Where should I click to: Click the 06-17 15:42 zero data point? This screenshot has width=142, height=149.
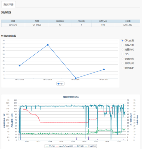(x=76, y=78)
